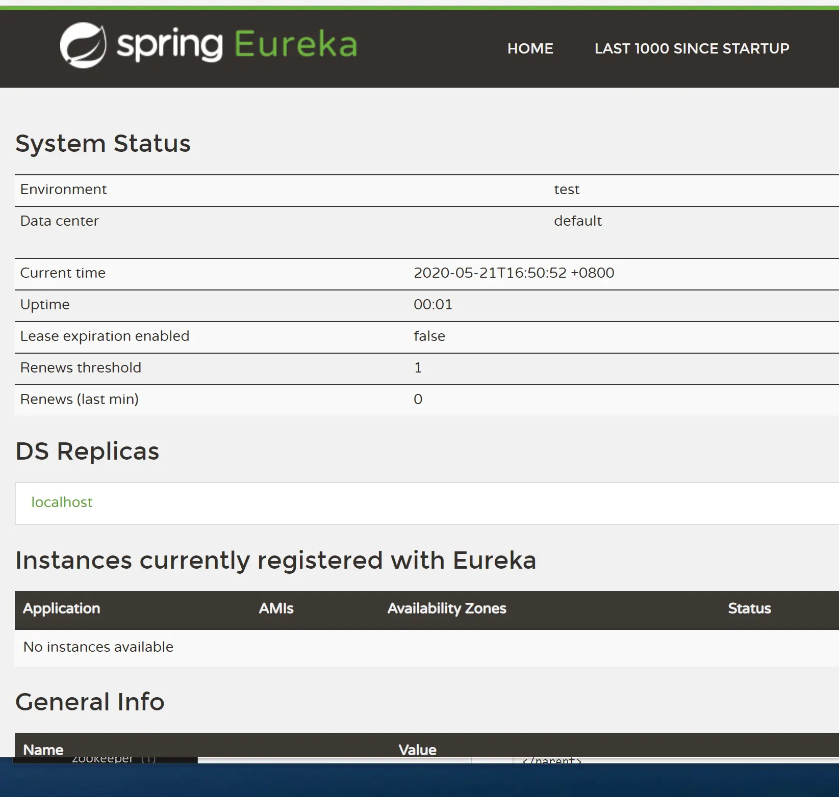The width and height of the screenshot is (839, 797).
Task: Click the DS Replicas heading
Action: pyautogui.click(x=87, y=451)
